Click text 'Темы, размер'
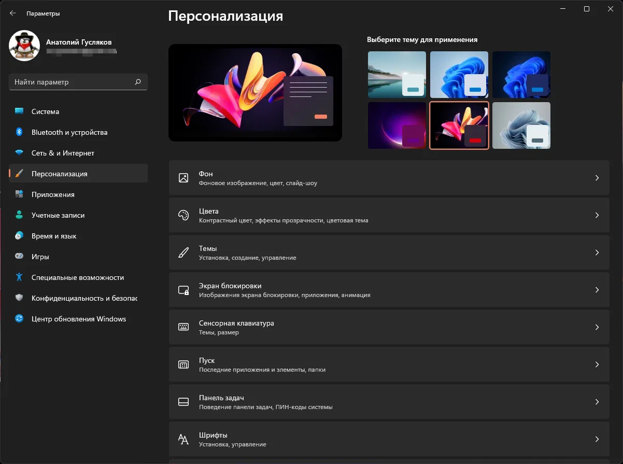 pos(219,332)
